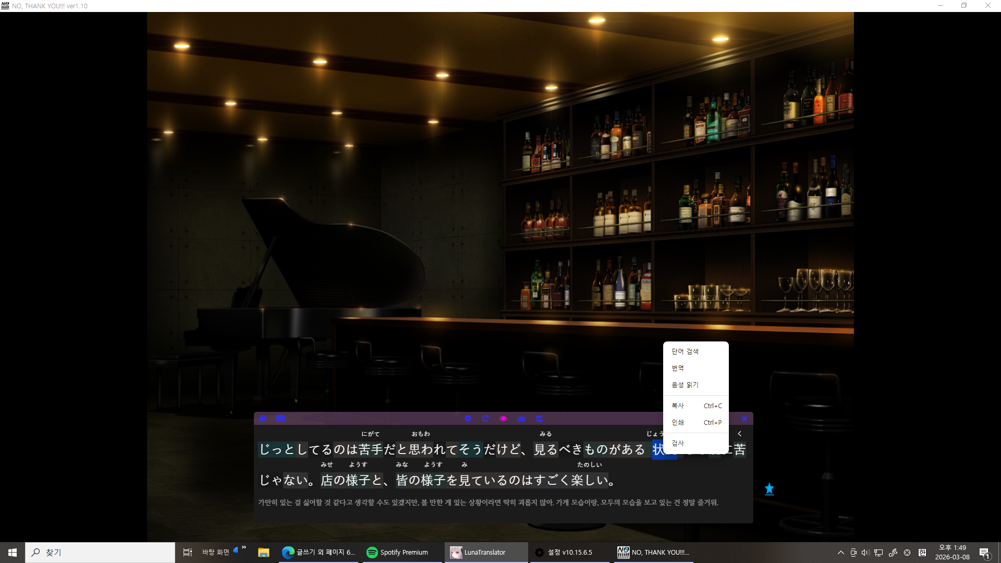Toggle the window binding link icon
The image size is (1001, 563).
click(521, 419)
